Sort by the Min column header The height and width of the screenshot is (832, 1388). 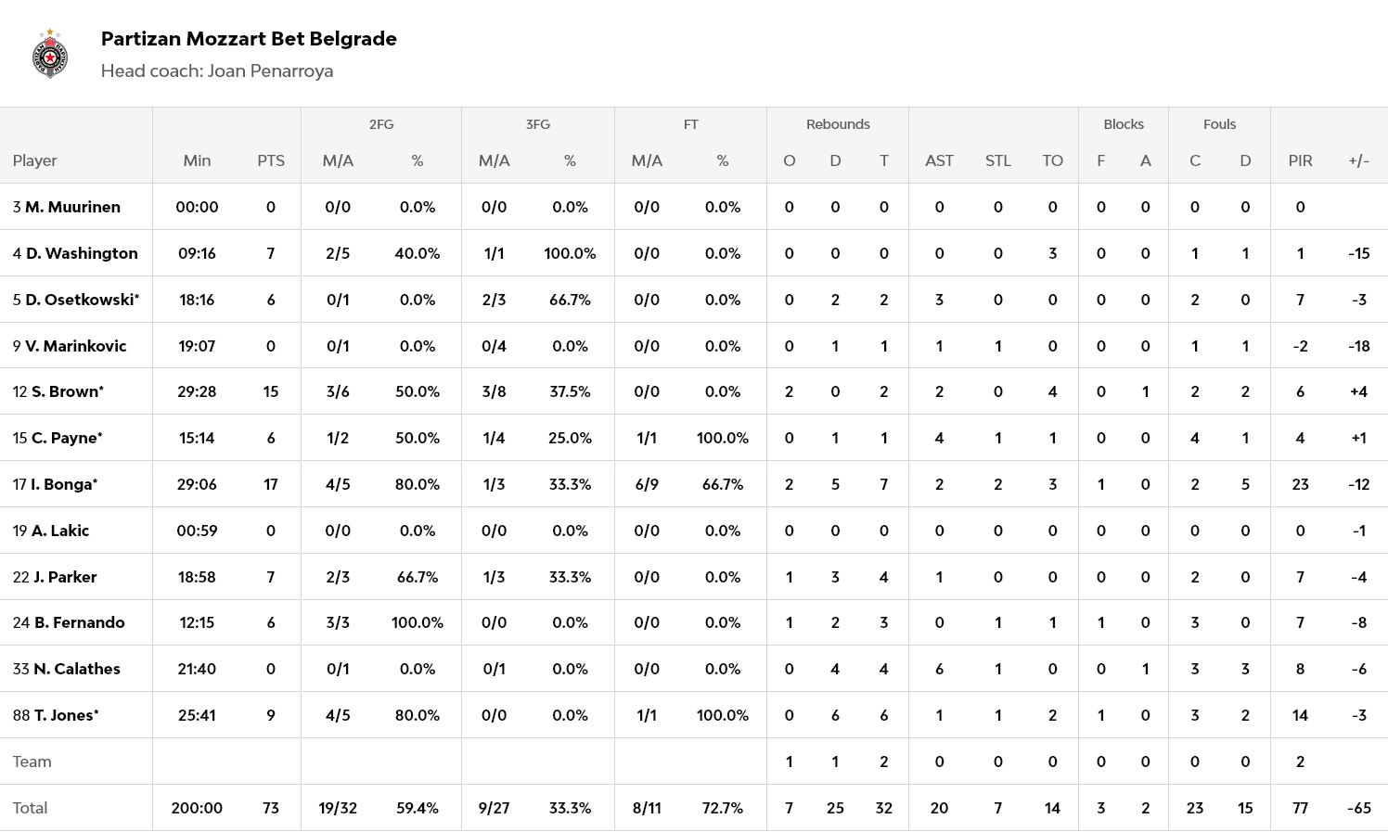point(197,160)
